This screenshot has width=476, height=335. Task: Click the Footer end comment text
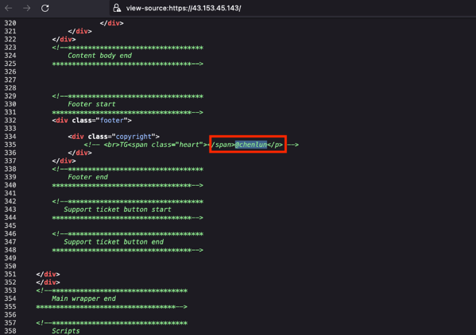87,177
